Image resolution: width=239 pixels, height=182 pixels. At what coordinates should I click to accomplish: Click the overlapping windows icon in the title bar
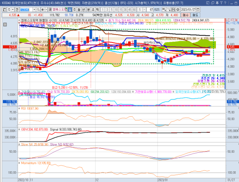213,3
